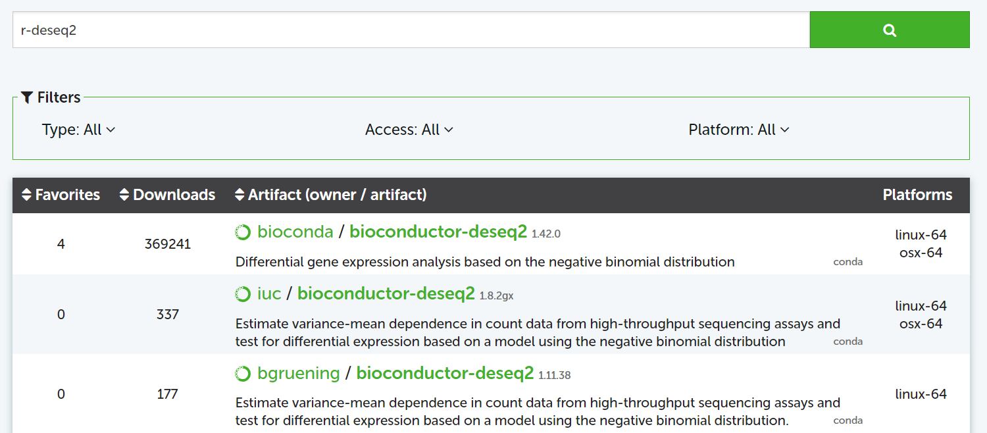Open the iuc bioconductor-deseq2 1.8.2gx package

pyautogui.click(x=386, y=293)
